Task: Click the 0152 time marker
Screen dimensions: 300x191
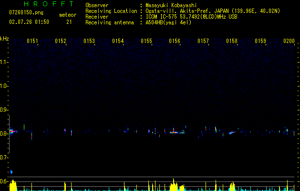Action: click(61, 41)
